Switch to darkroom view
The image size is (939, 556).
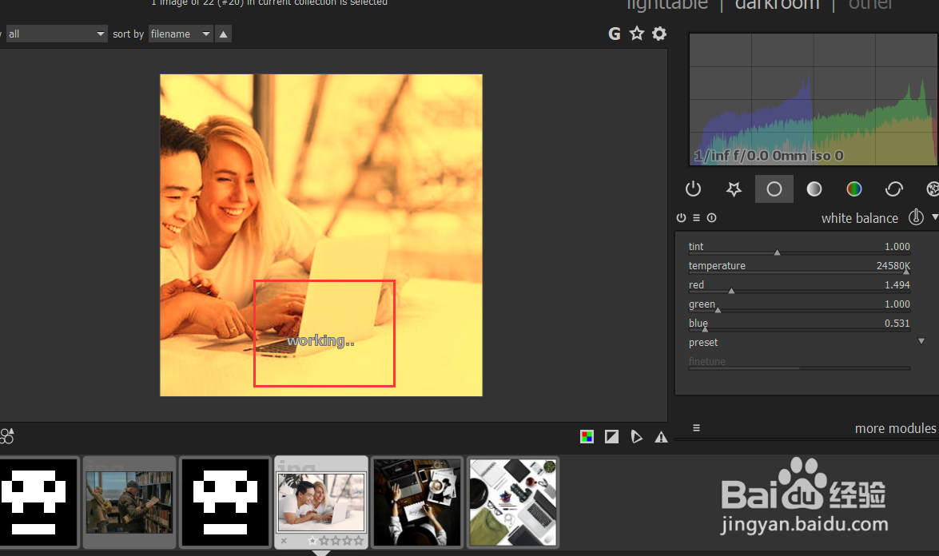point(778,5)
